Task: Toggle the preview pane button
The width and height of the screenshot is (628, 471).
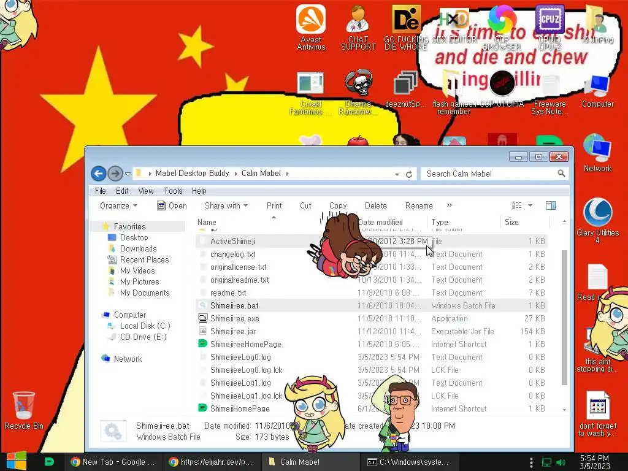Action: [x=551, y=205]
